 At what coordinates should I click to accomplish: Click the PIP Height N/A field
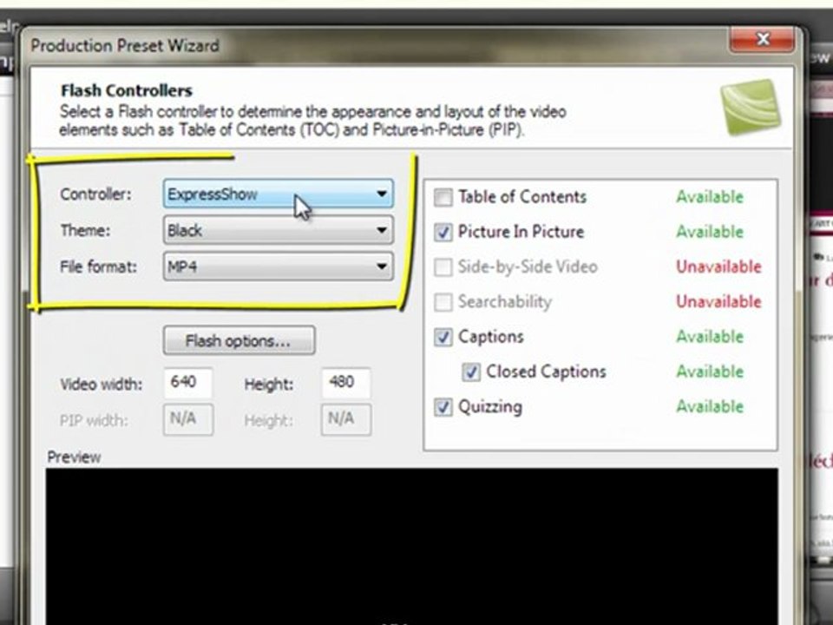[x=346, y=419]
